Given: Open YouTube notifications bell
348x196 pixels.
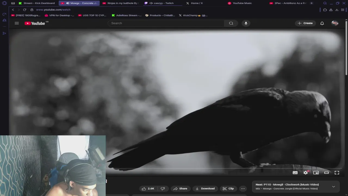Looking at the screenshot, I should point(322,23).
